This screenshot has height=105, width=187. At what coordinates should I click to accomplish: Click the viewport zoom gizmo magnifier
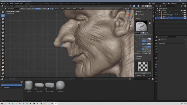click(131, 20)
